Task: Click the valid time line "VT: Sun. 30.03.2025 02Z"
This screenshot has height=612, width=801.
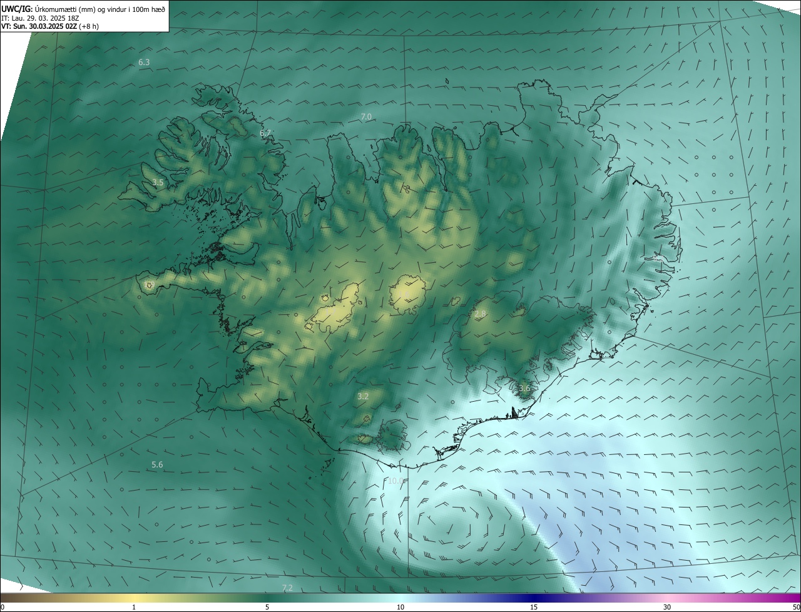Action: coord(39,26)
